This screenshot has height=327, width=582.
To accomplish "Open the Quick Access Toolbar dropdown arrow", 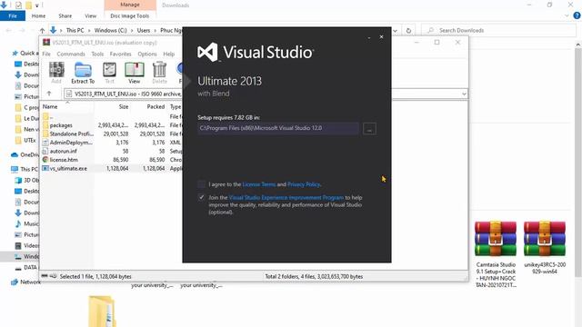I will (36, 5).
